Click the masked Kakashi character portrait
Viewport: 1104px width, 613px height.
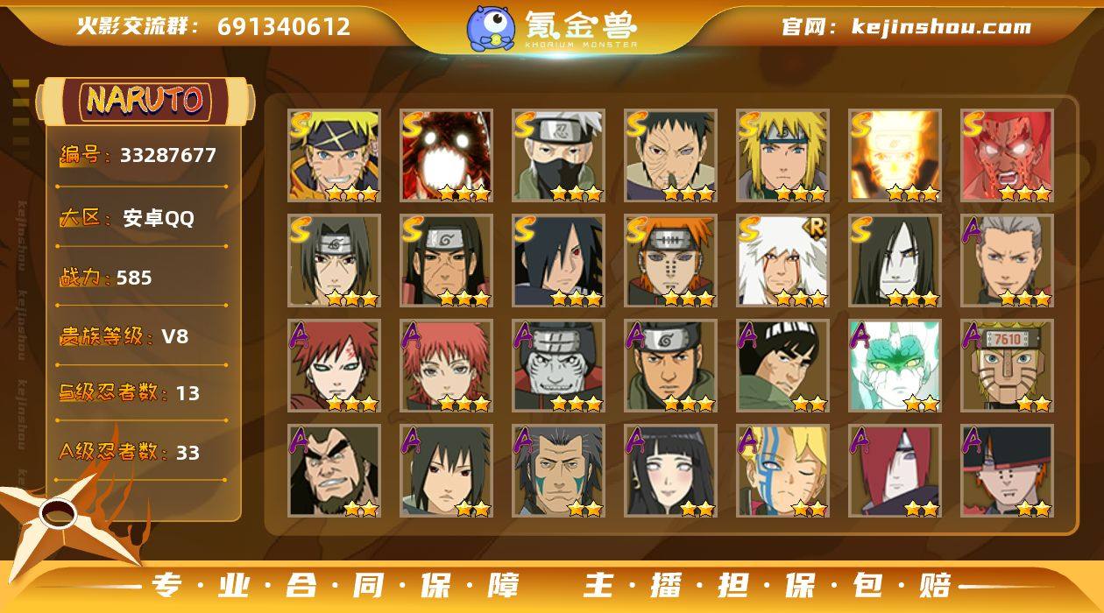pyautogui.click(x=558, y=155)
